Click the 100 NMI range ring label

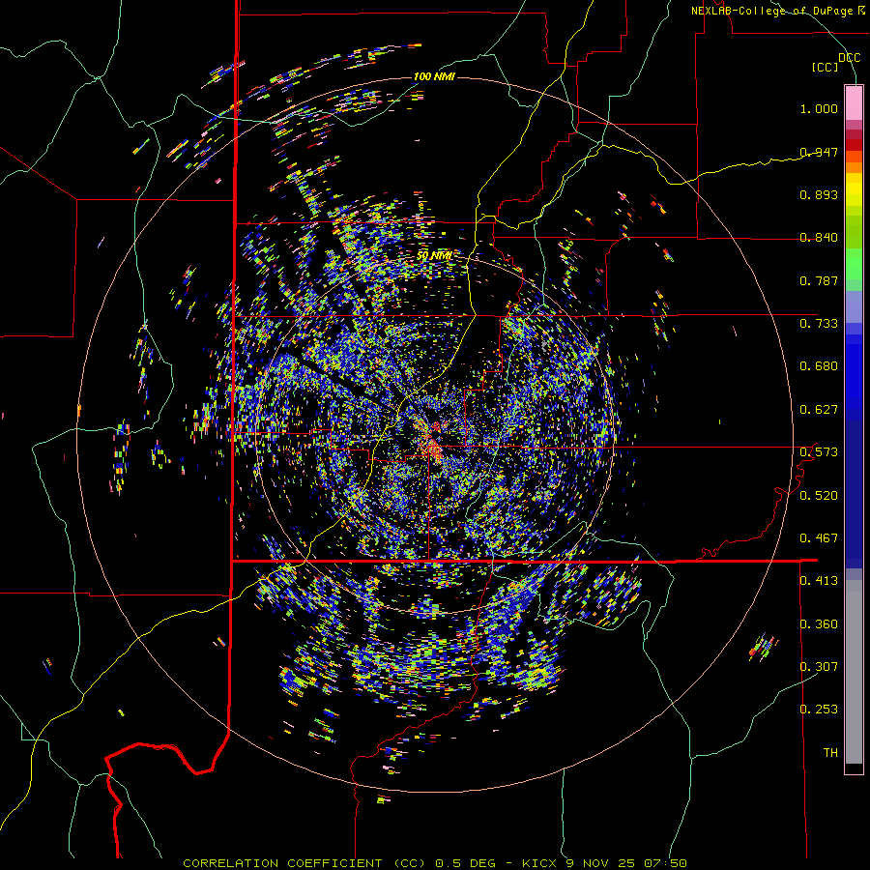pyautogui.click(x=434, y=76)
